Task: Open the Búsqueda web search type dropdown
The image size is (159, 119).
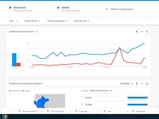Action: point(82,21)
